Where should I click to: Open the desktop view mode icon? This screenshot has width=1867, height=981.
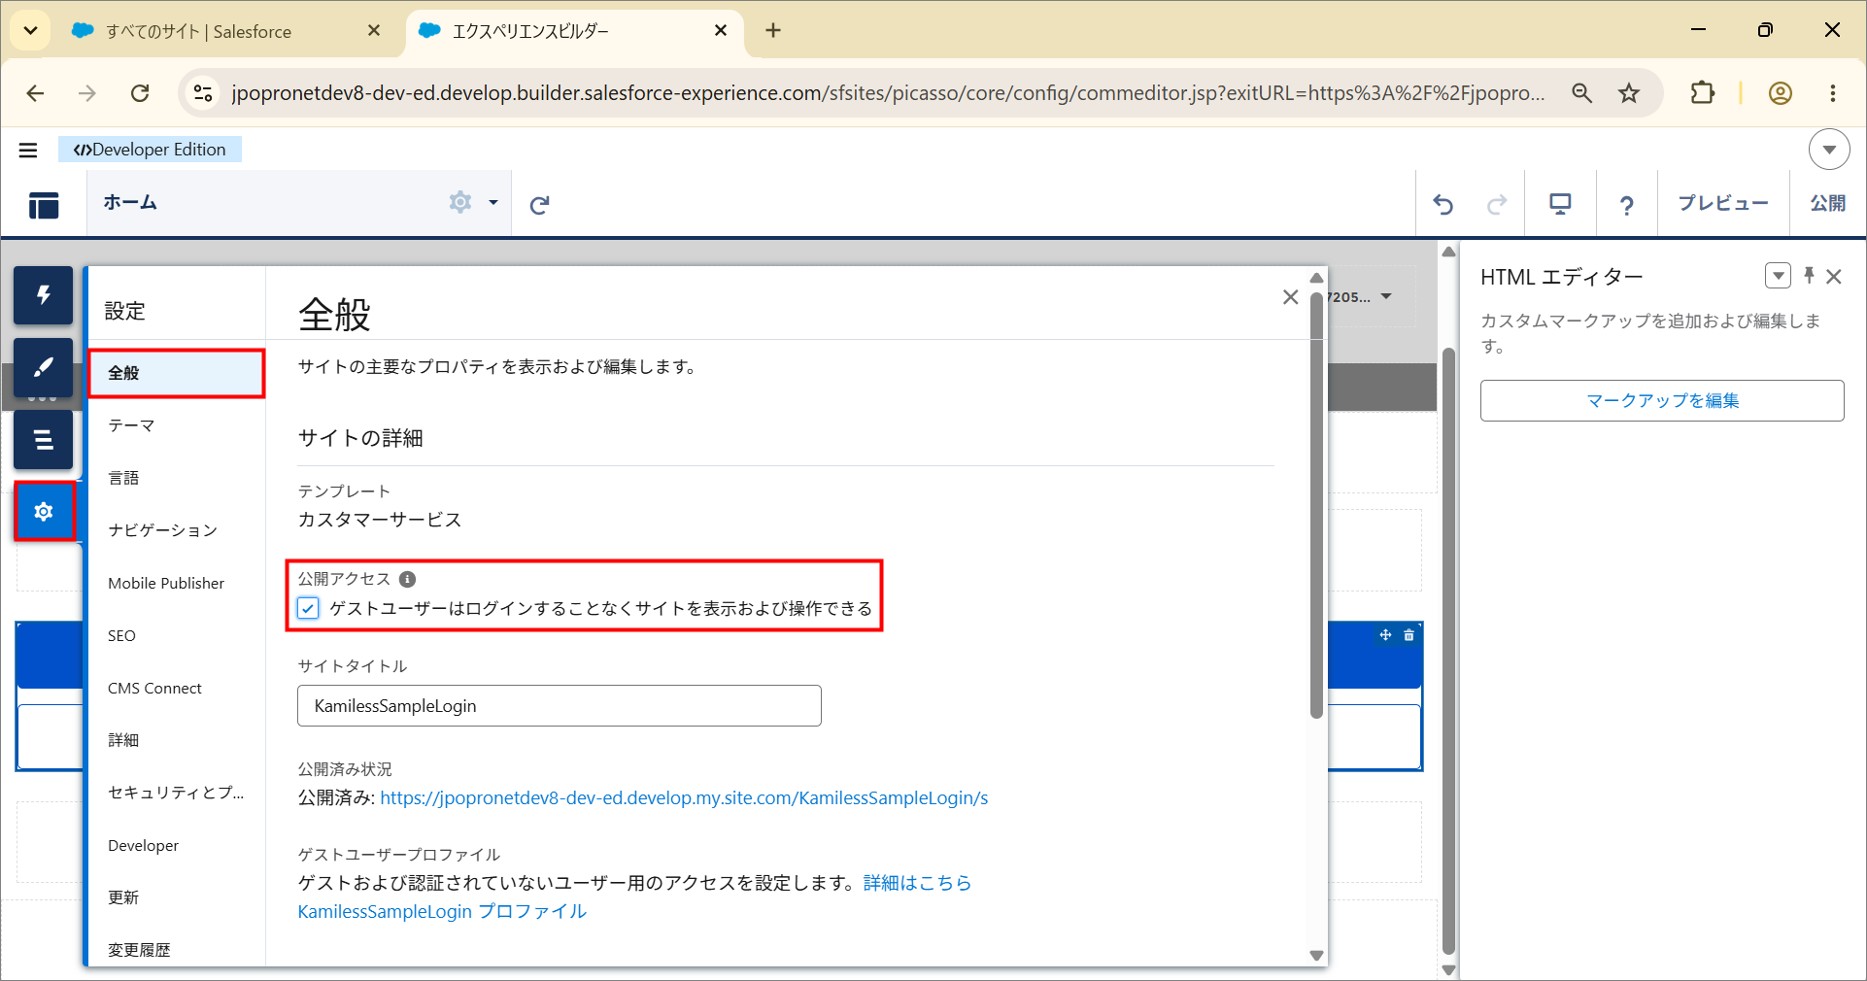pos(1560,204)
